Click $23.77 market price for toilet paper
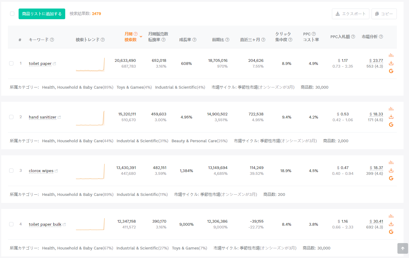 tap(376, 61)
